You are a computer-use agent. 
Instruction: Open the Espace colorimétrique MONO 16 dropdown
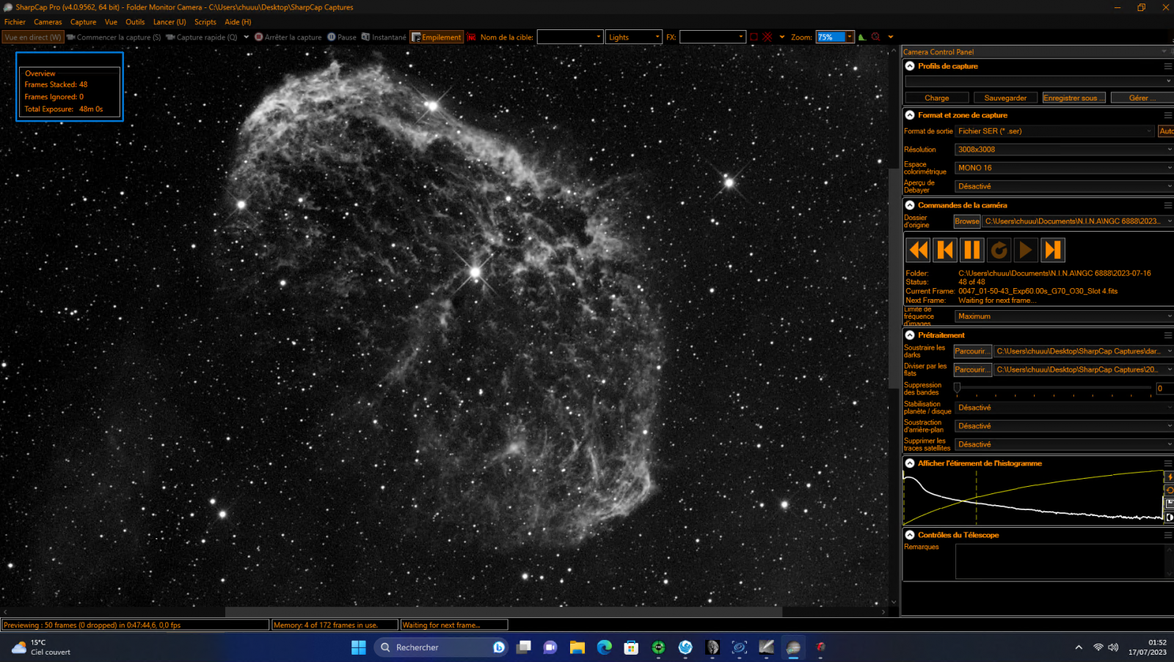point(1063,168)
